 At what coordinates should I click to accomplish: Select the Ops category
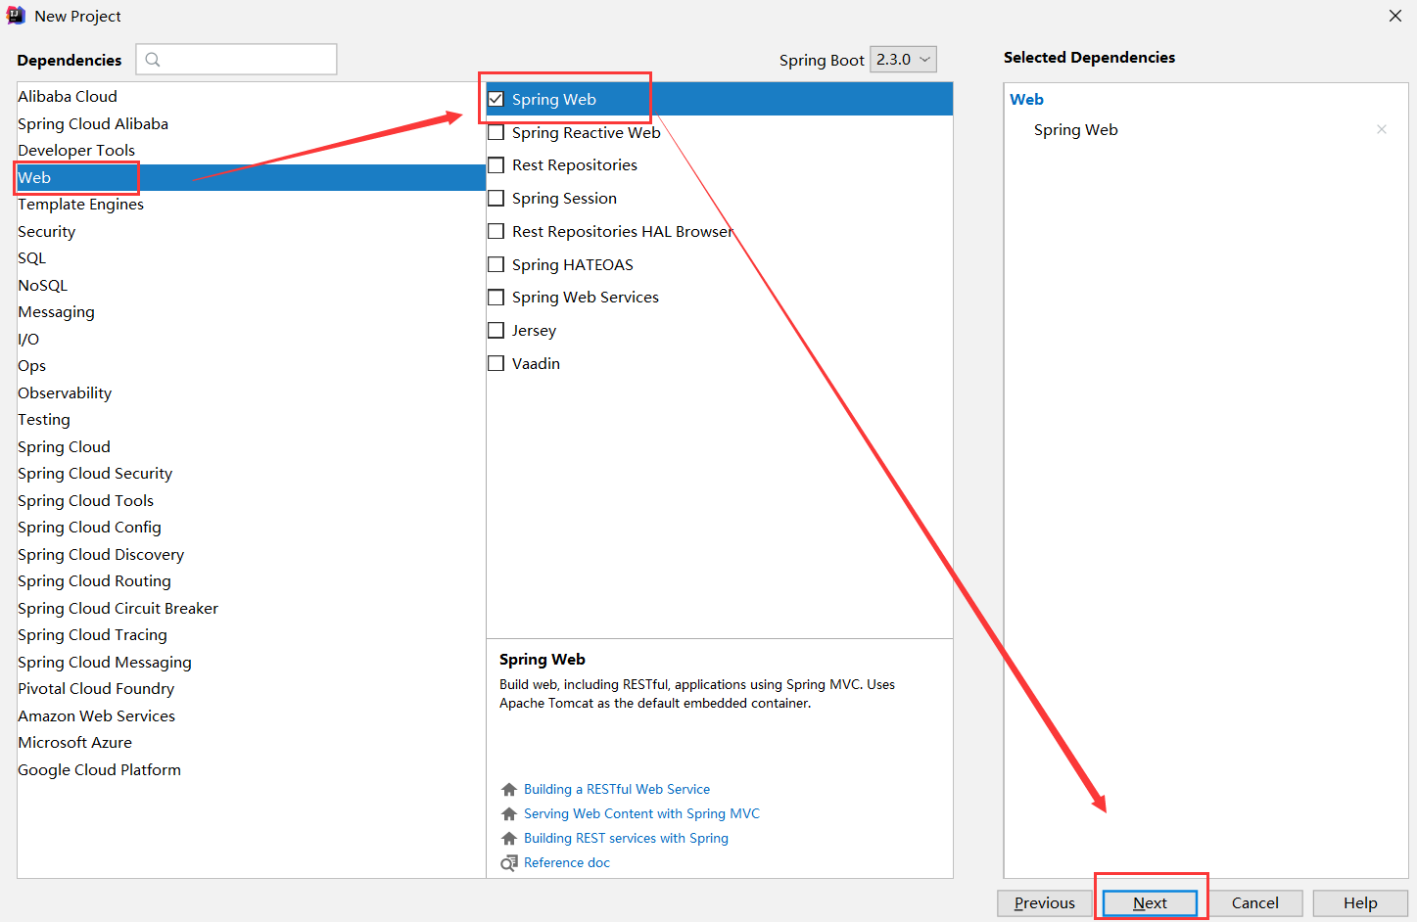pos(252,365)
